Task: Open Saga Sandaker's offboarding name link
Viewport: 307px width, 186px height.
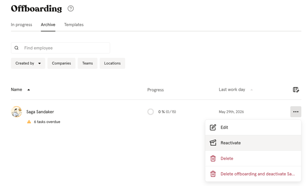Action: tap(40, 112)
